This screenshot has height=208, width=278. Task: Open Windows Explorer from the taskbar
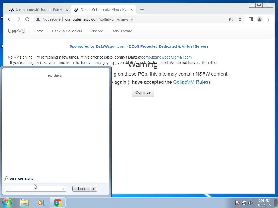click(24, 203)
